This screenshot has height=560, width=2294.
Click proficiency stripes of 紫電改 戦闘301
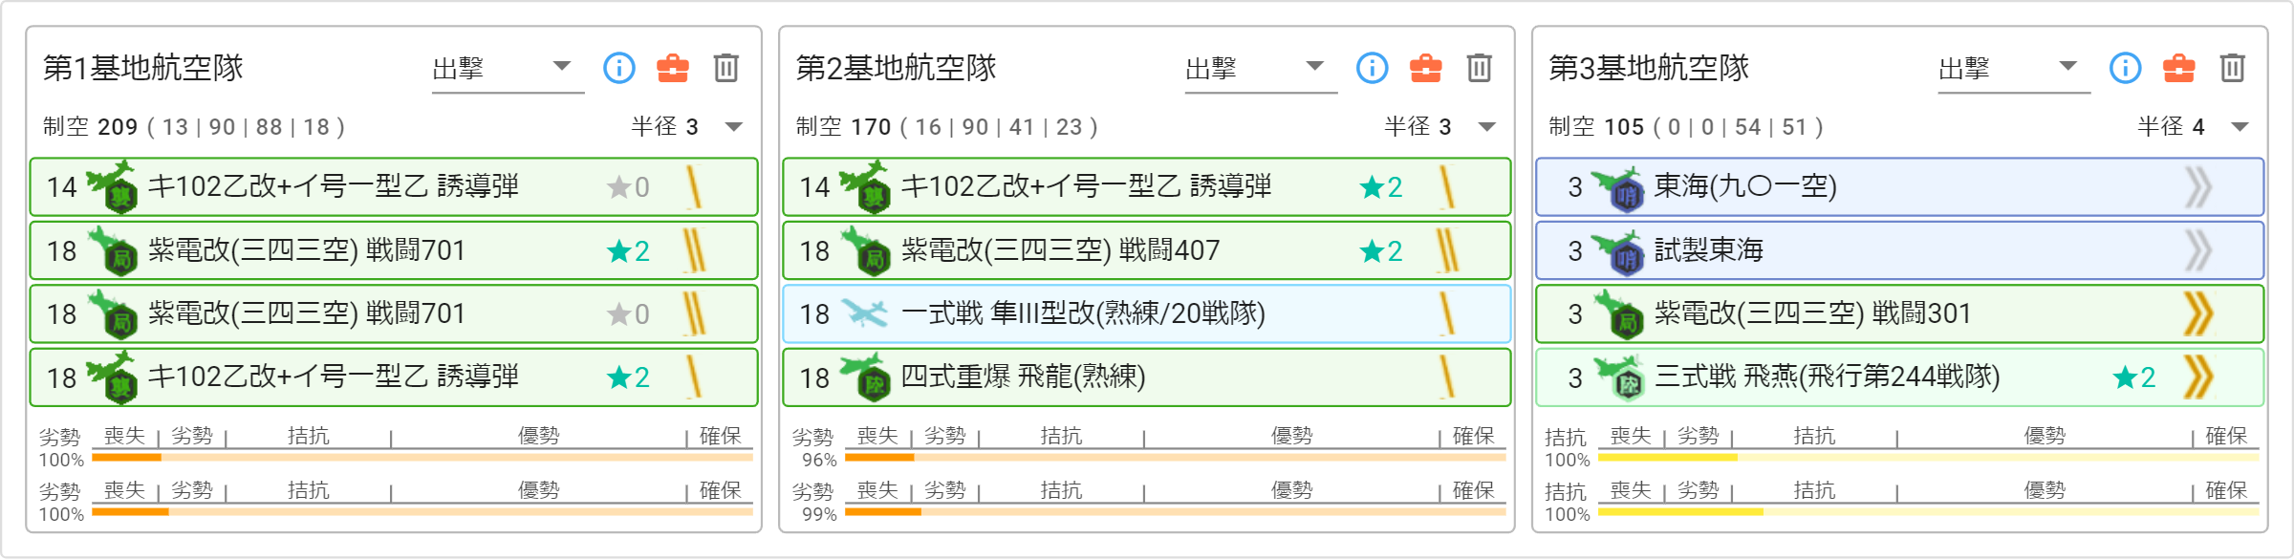pos(2197,314)
